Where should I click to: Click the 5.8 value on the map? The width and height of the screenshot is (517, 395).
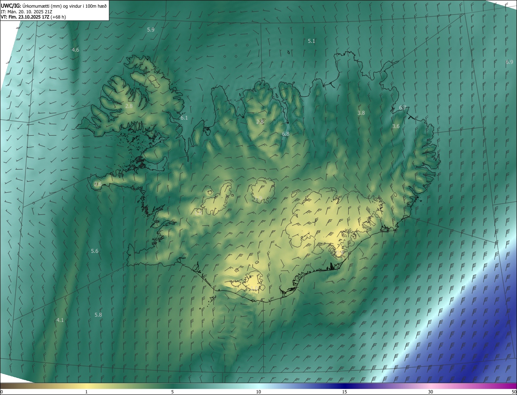98,315
